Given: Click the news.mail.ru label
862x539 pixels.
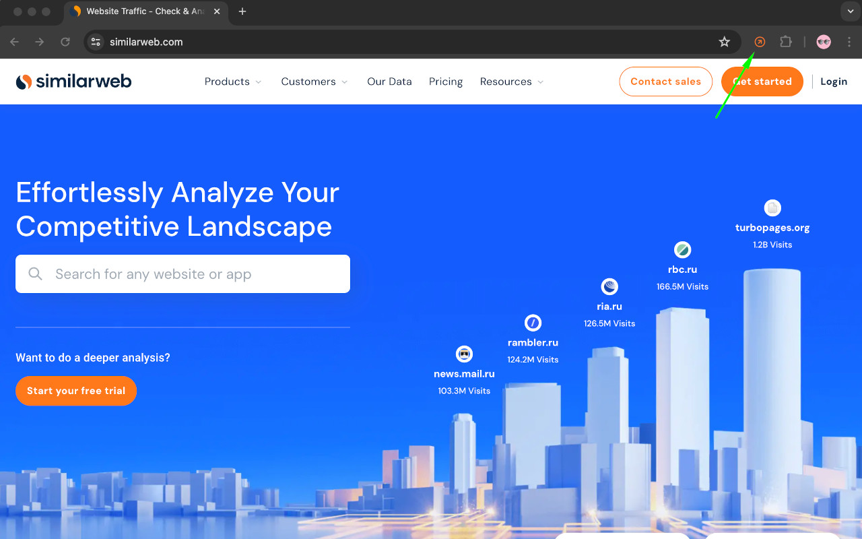Looking at the screenshot, I should point(464,374).
